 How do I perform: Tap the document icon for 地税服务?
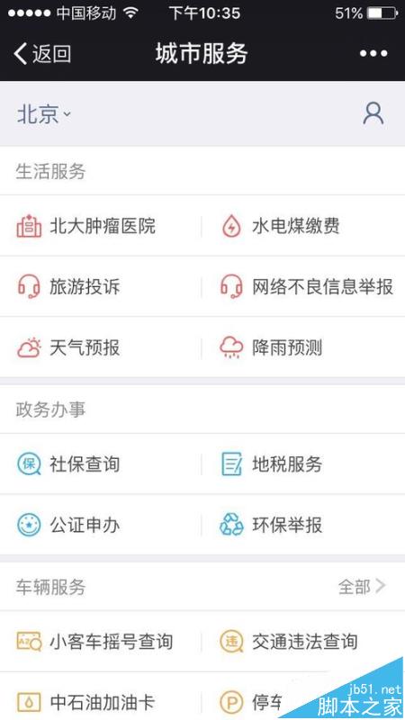(x=231, y=463)
